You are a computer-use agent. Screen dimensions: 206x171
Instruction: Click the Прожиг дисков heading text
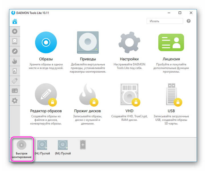tap(88, 111)
